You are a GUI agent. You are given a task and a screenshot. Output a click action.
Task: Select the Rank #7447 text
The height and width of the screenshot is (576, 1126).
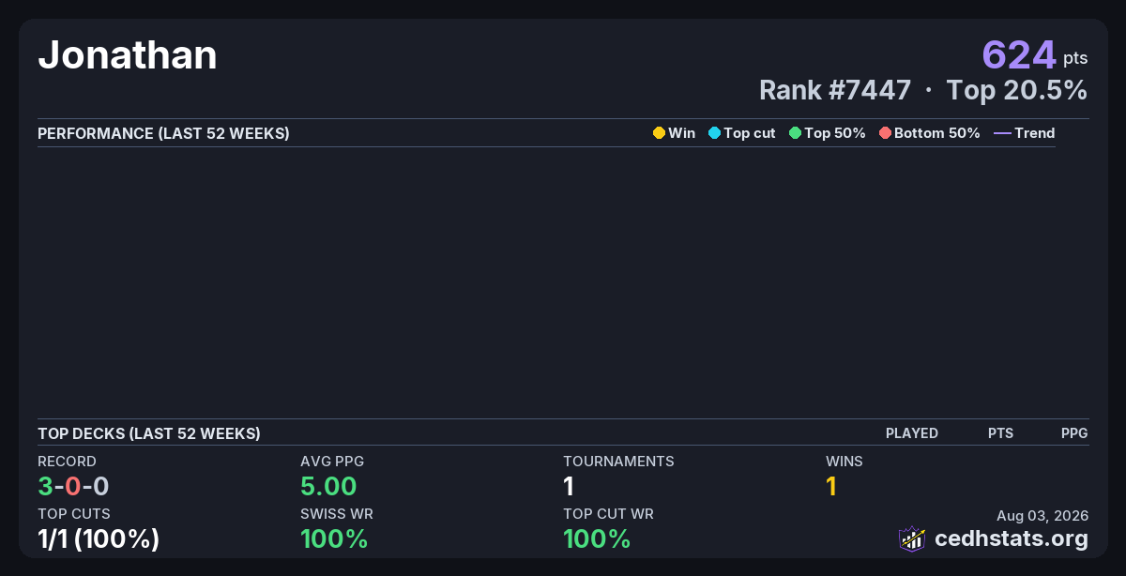[835, 90]
